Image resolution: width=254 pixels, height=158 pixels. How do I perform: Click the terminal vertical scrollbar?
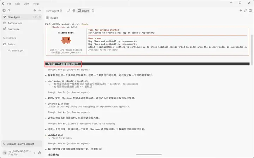click(252, 50)
